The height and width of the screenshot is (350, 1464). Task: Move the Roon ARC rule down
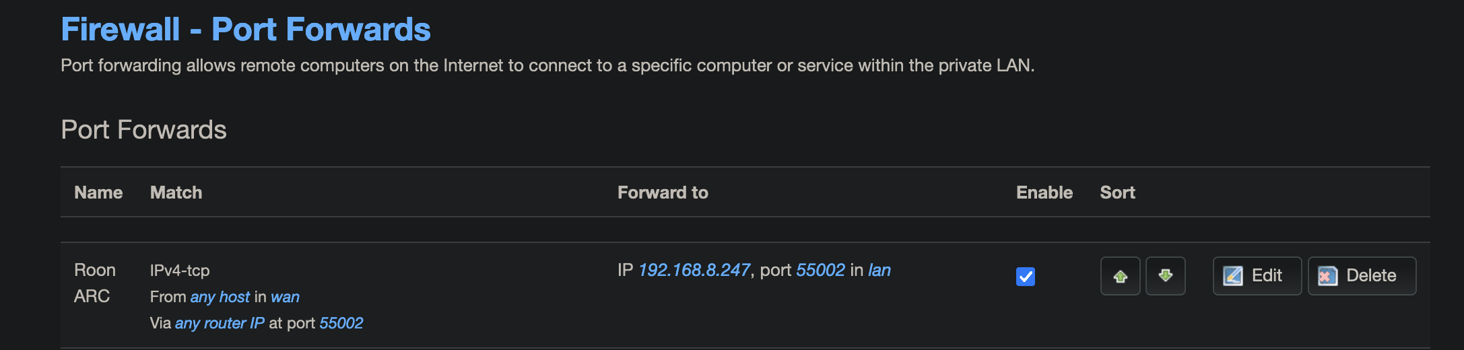tap(1165, 276)
